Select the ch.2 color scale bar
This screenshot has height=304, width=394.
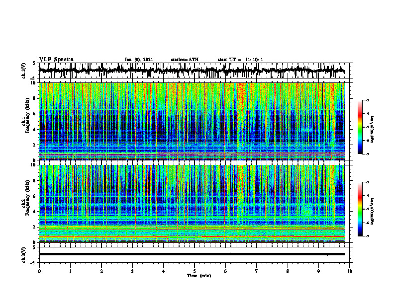(360, 209)
